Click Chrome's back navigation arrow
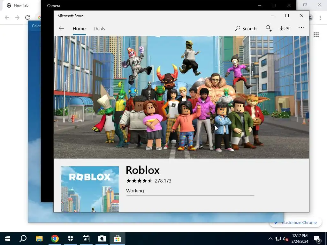Image resolution: width=327 pixels, height=245 pixels. 7,18
